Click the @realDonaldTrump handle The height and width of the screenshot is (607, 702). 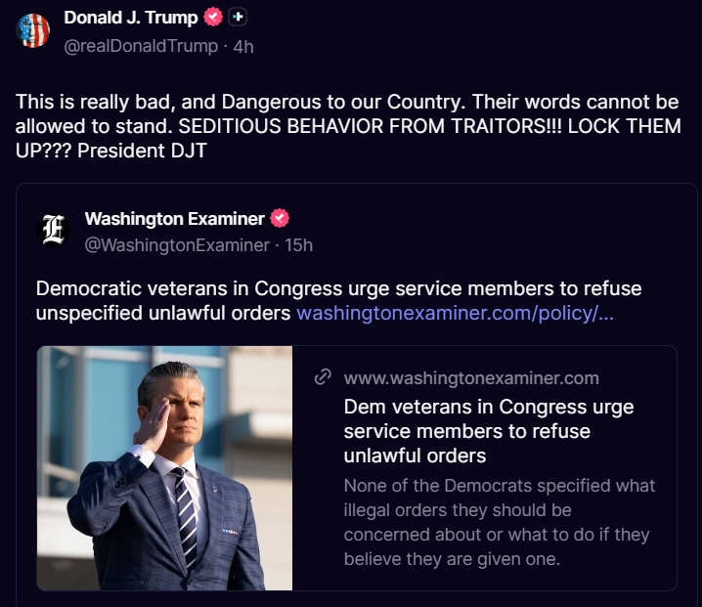pyautogui.click(x=141, y=46)
